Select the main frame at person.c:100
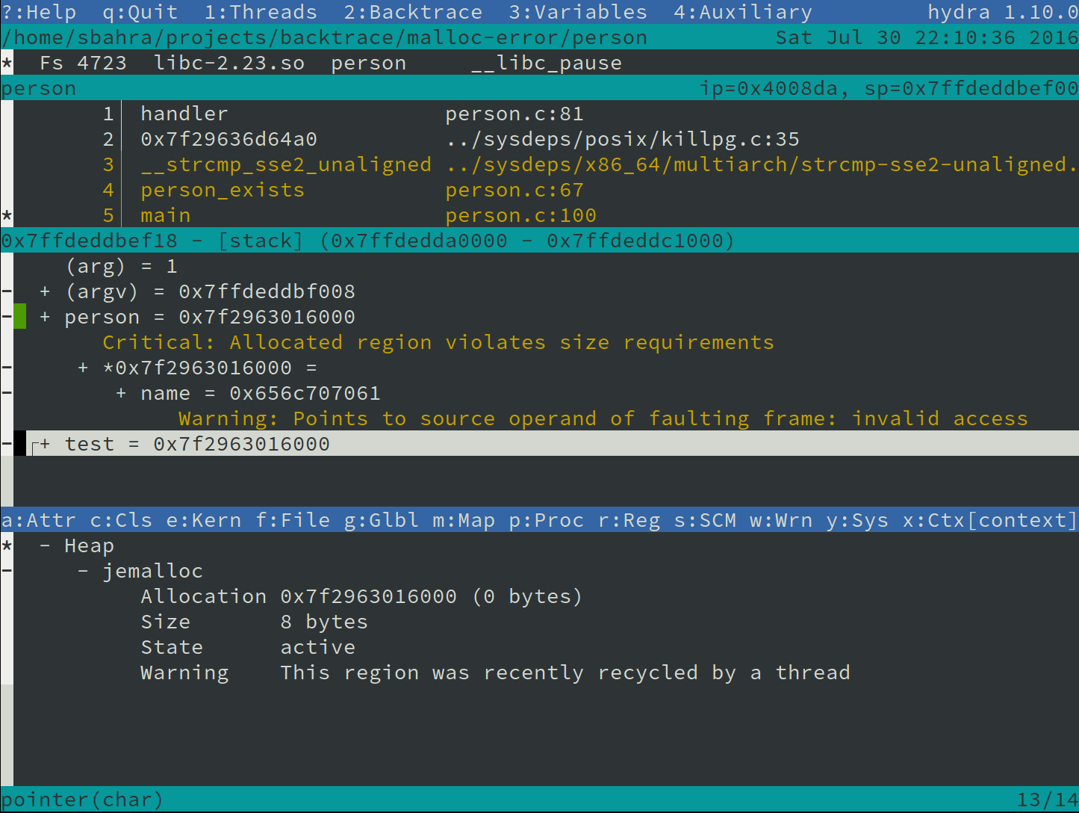Image resolution: width=1079 pixels, height=813 pixels. [166, 215]
